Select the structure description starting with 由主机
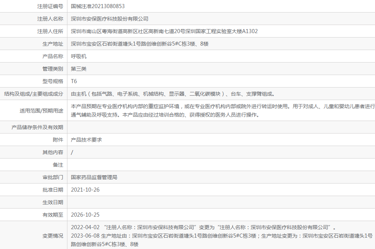The height and width of the screenshot is (249, 375). pos(173,94)
